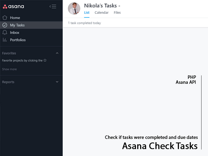Click the Home house icon

click(5, 18)
